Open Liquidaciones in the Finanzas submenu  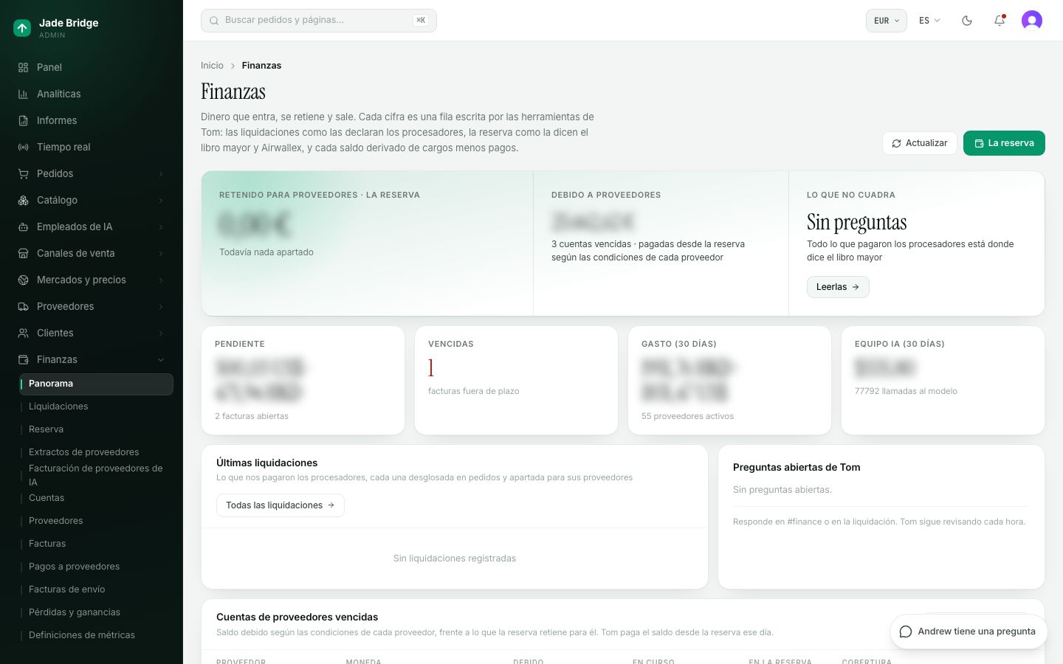click(96, 407)
